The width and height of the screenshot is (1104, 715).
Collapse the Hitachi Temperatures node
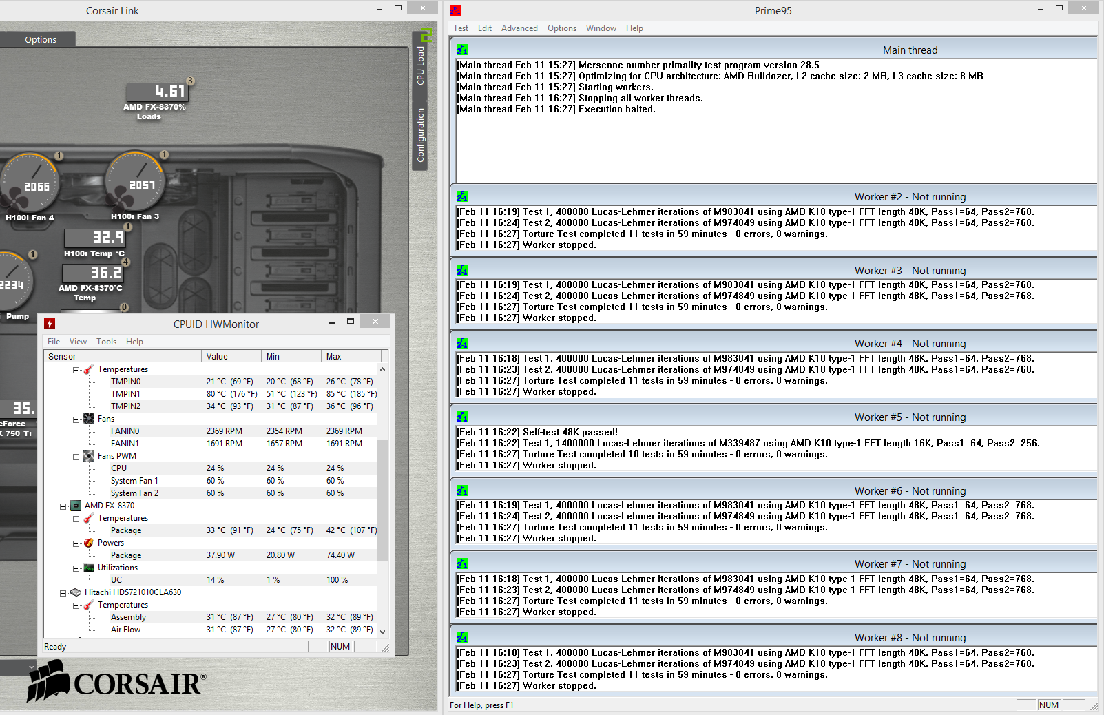[x=76, y=605]
